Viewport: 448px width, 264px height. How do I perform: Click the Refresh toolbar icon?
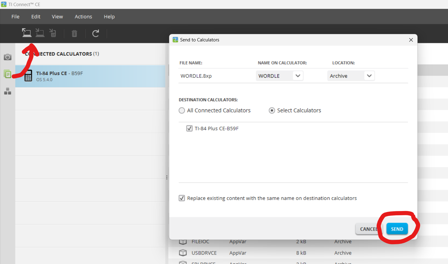tap(96, 33)
